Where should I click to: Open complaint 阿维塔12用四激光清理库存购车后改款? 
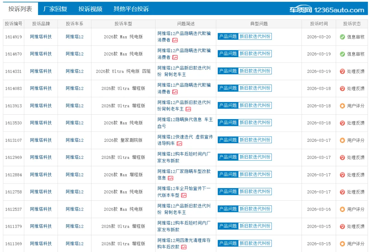click(x=184, y=243)
